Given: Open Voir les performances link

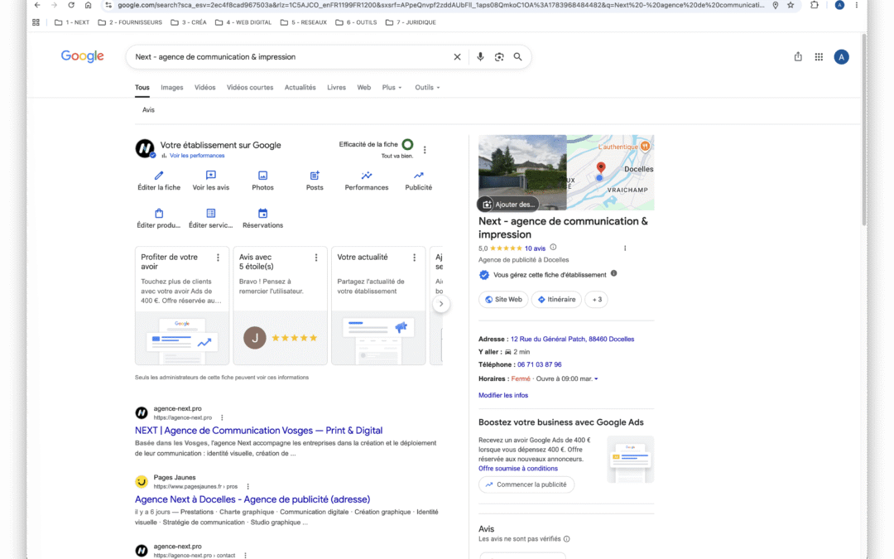Looking at the screenshot, I should [197, 156].
